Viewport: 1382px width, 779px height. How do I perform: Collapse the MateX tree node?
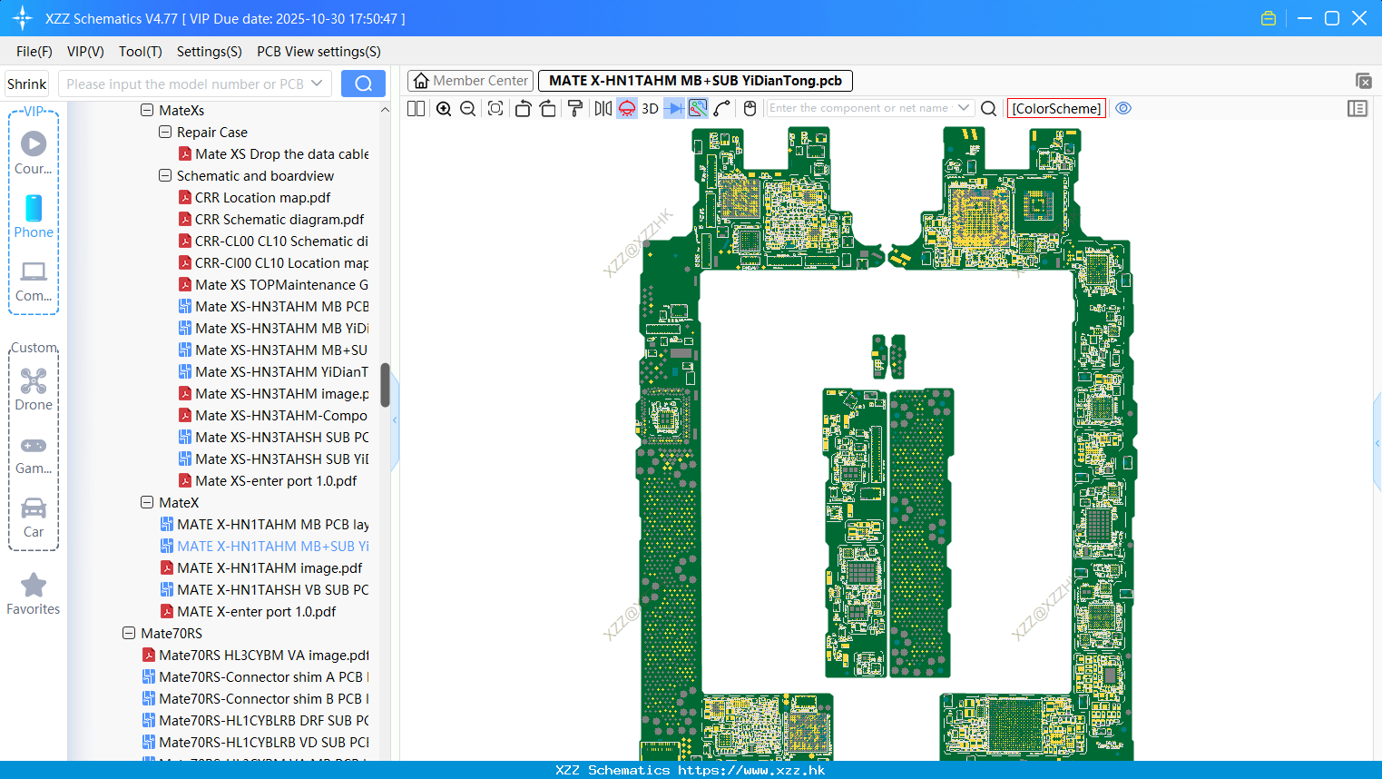coord(147,502)
